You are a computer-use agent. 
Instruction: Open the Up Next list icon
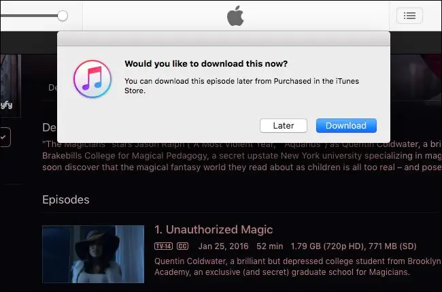tap(409, 16)
